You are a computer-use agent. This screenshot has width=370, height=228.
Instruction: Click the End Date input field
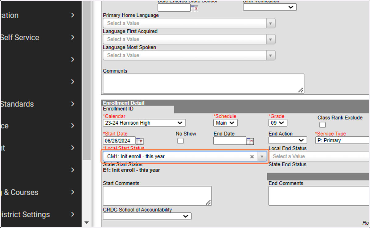[230, 141]
